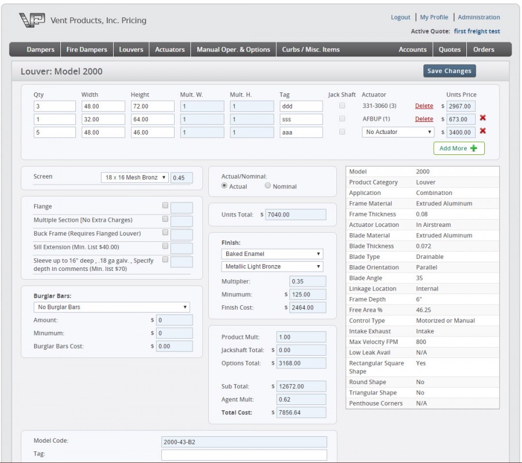This screenshot has height=463, width=522.
Task: Choose actuator from No Actuator dropdown
Action: point(398,132)
